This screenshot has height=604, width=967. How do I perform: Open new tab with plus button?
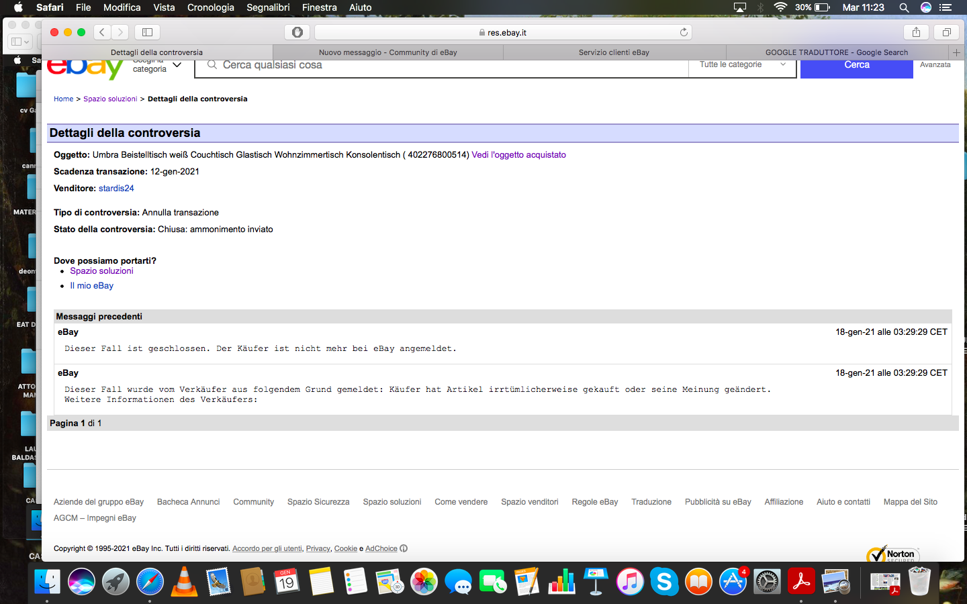[956, 52]
